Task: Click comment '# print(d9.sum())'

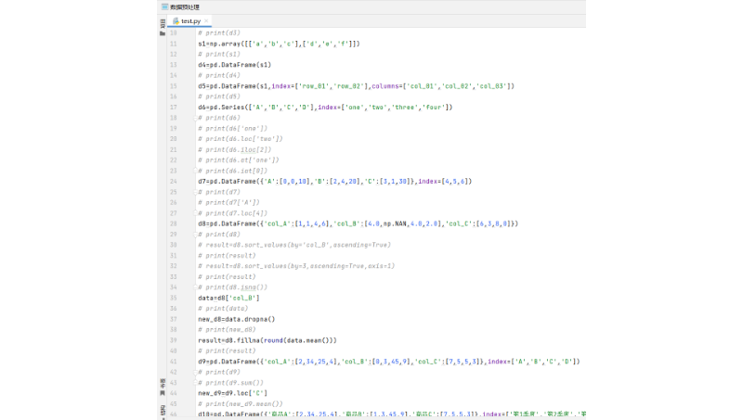Action: (230, 383)
